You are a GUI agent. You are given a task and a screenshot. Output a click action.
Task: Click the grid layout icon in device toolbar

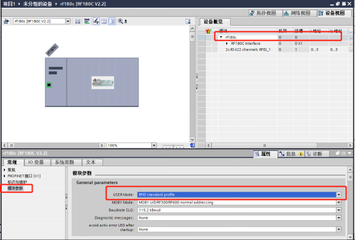pyautogui.click(x=104, y=21)
